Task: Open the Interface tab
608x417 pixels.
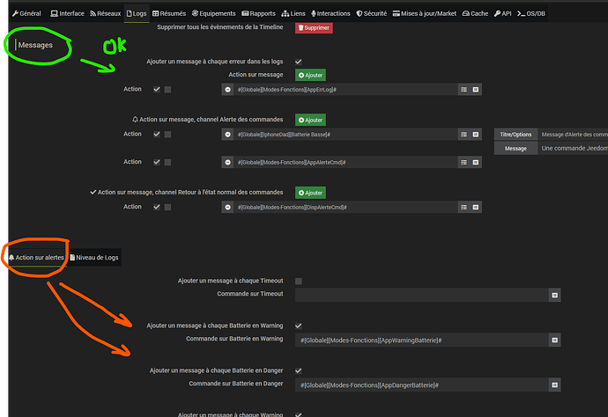Action: (68, 13)
